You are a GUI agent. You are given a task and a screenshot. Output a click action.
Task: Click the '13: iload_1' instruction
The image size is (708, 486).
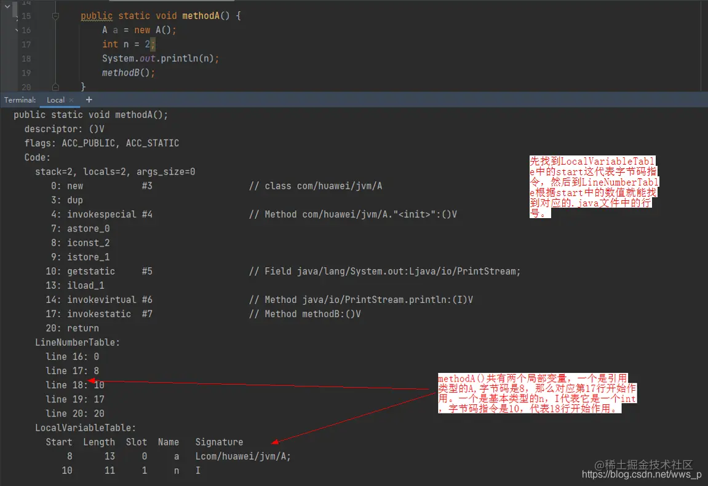pos(75,285)
